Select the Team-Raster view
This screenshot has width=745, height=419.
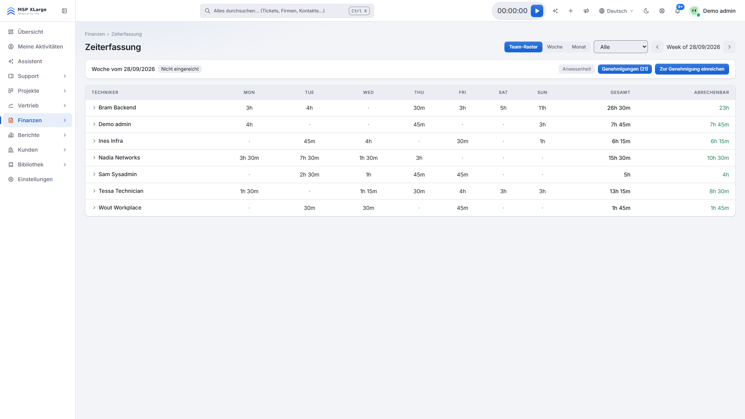point(523,47)
